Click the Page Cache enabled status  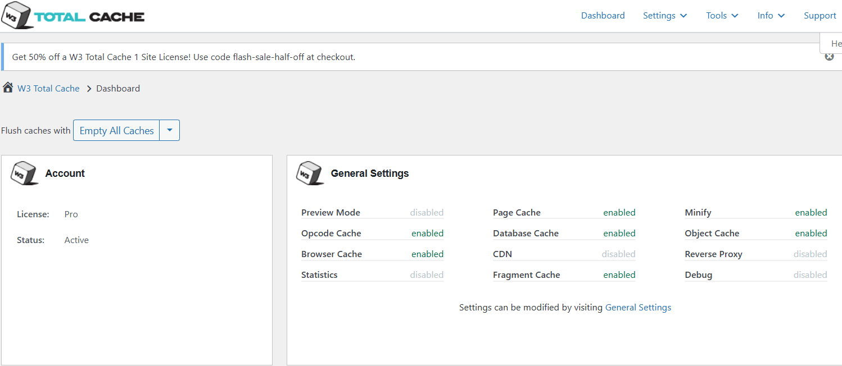[619, 213]
